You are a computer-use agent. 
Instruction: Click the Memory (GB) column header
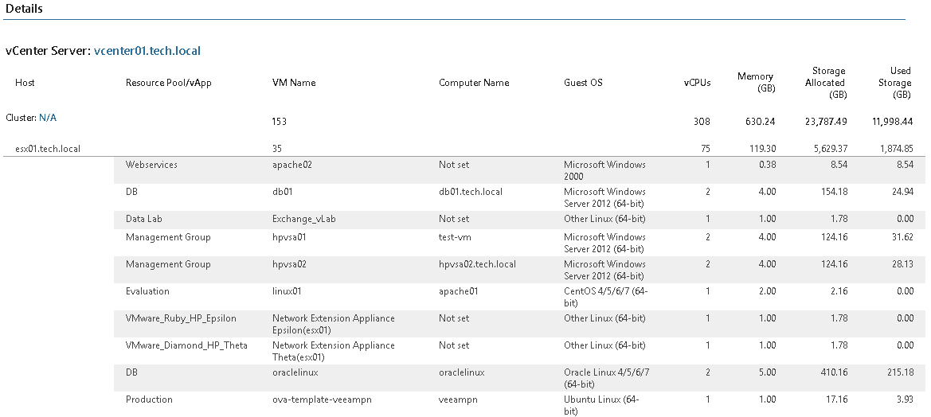755,83
